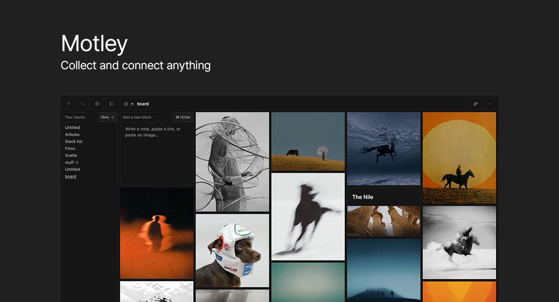The height and width of the screenshot is (302, 559).
Task: Open the Films stack
Action: (70, 149)
